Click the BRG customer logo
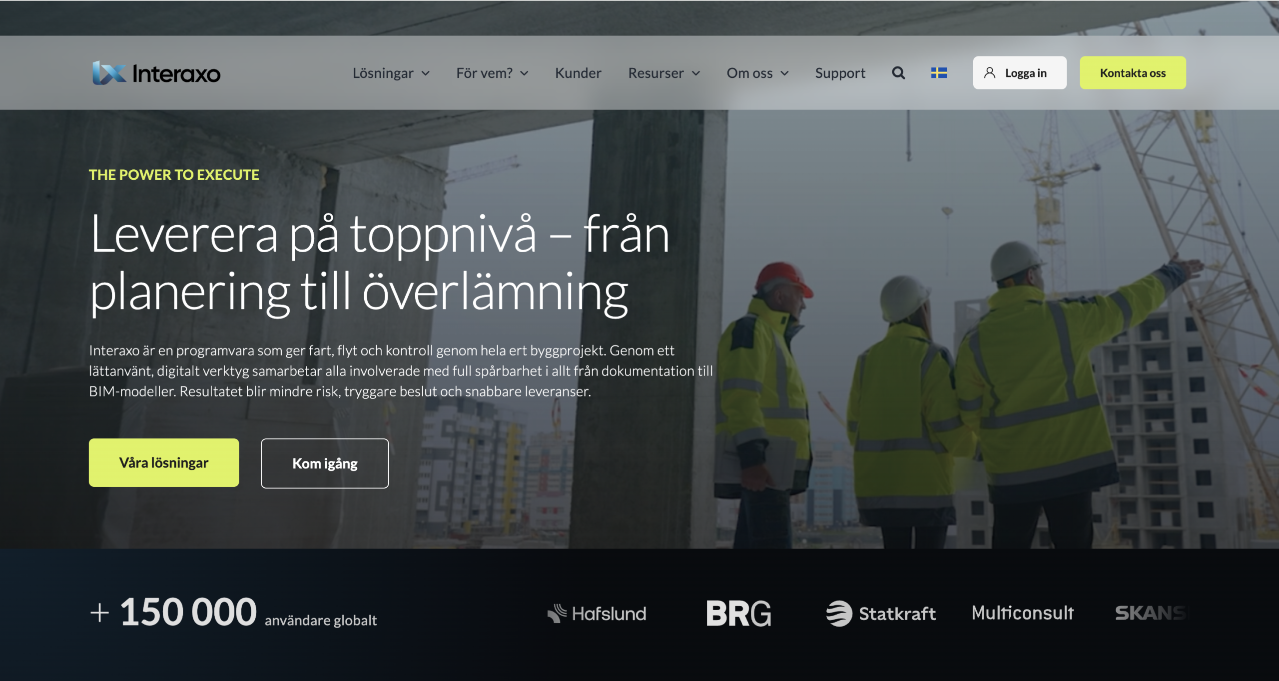 tap(738, 613)
